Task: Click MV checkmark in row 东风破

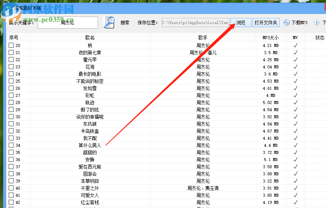Action: pos(295,124)
